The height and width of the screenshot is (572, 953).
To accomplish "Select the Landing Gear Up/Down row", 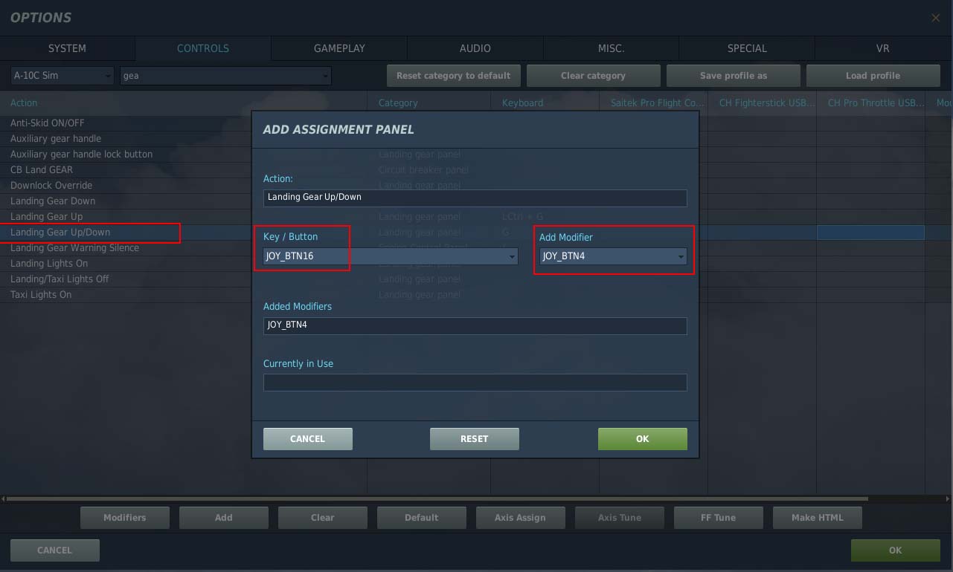I will pyautogui.click(x=126, y=233).
